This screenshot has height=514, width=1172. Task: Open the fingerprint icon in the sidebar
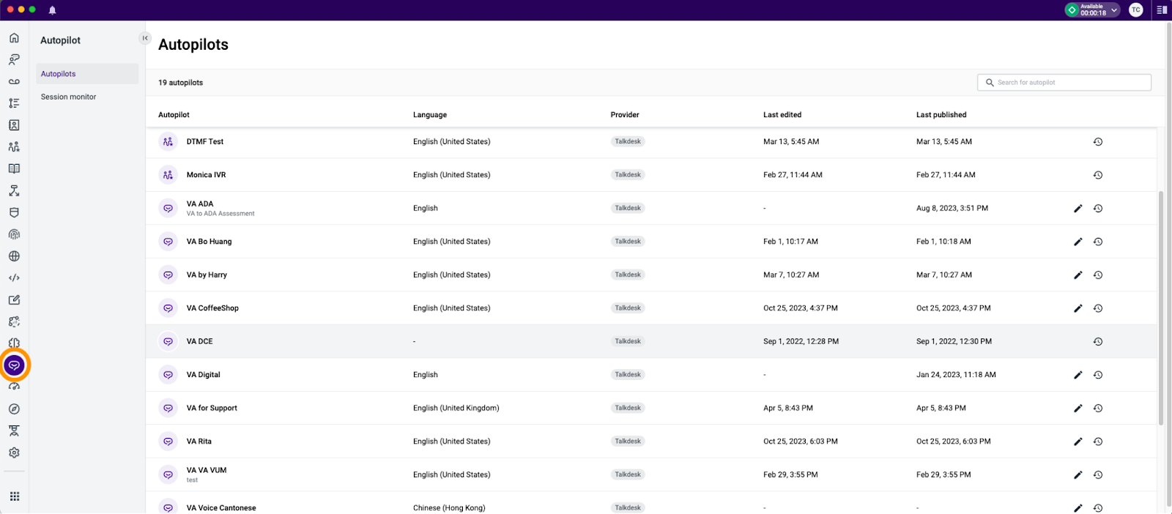(x=14, y=234)
